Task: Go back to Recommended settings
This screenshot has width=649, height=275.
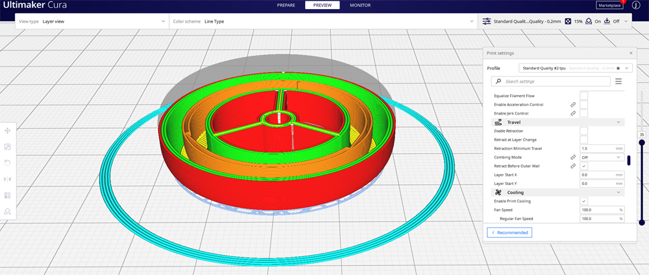Action: (509, 232)
